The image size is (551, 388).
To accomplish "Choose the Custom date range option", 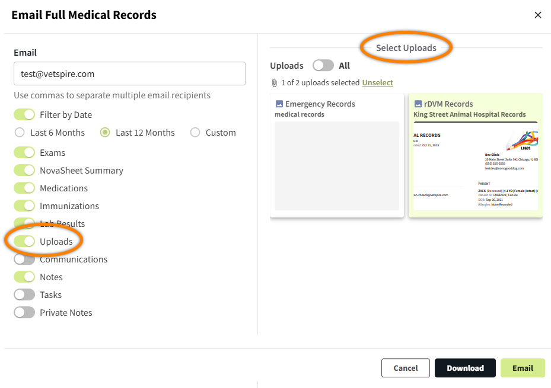I will pyautogui.click(x=195, y=133).
